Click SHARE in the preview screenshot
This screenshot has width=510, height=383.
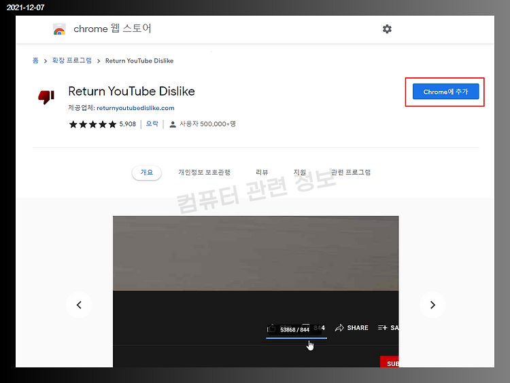352,328
